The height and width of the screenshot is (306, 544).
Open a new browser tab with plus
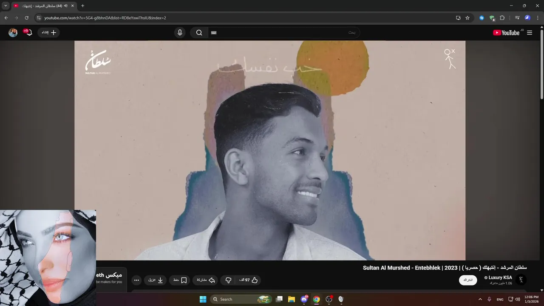[82, 6]
